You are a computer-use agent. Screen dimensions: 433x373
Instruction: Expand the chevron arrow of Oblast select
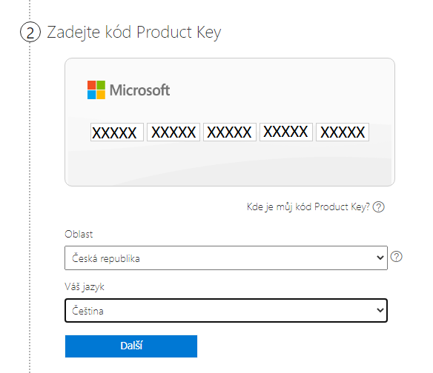click(x=380, y=258)
